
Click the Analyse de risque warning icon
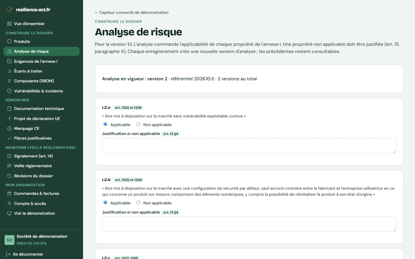10,51
